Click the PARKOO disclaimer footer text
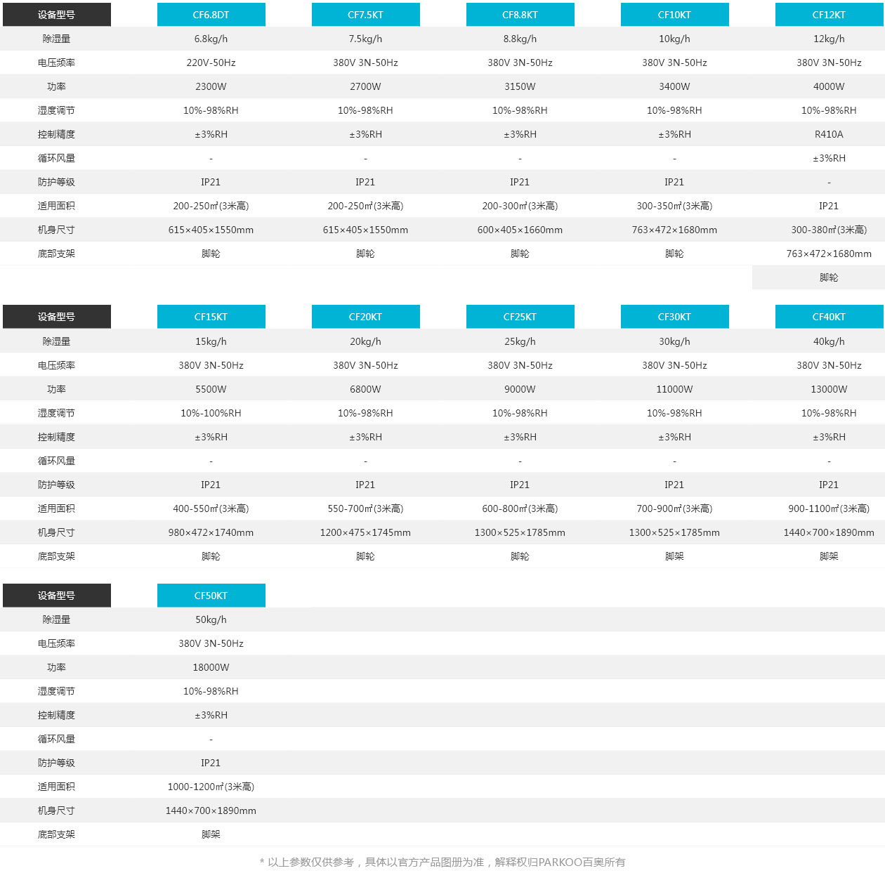 click(442, 862)
